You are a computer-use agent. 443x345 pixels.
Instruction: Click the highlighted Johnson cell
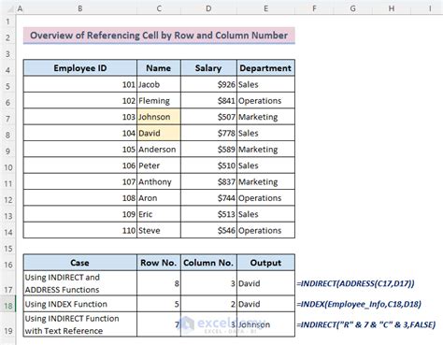159,117
